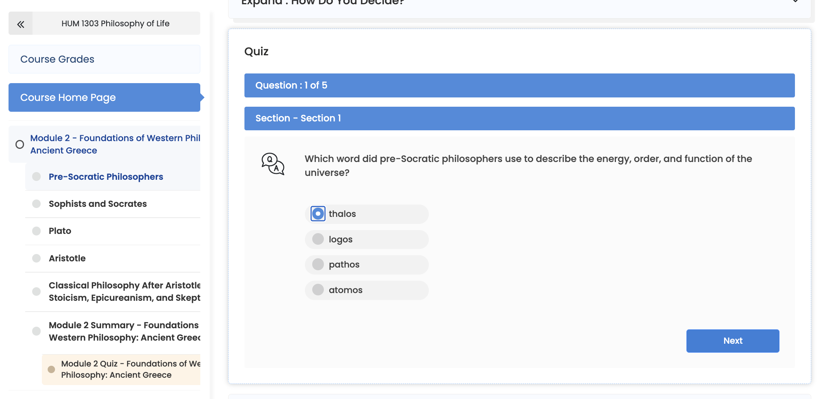Click the Next button
The height and width of the screenshot is (399, 836).
[x=733, y=341]
